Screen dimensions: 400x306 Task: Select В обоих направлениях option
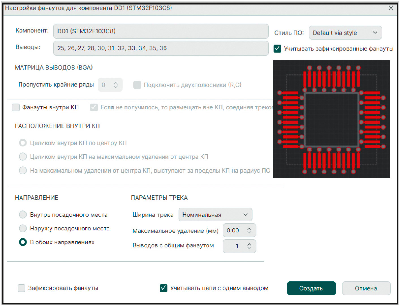23,242
